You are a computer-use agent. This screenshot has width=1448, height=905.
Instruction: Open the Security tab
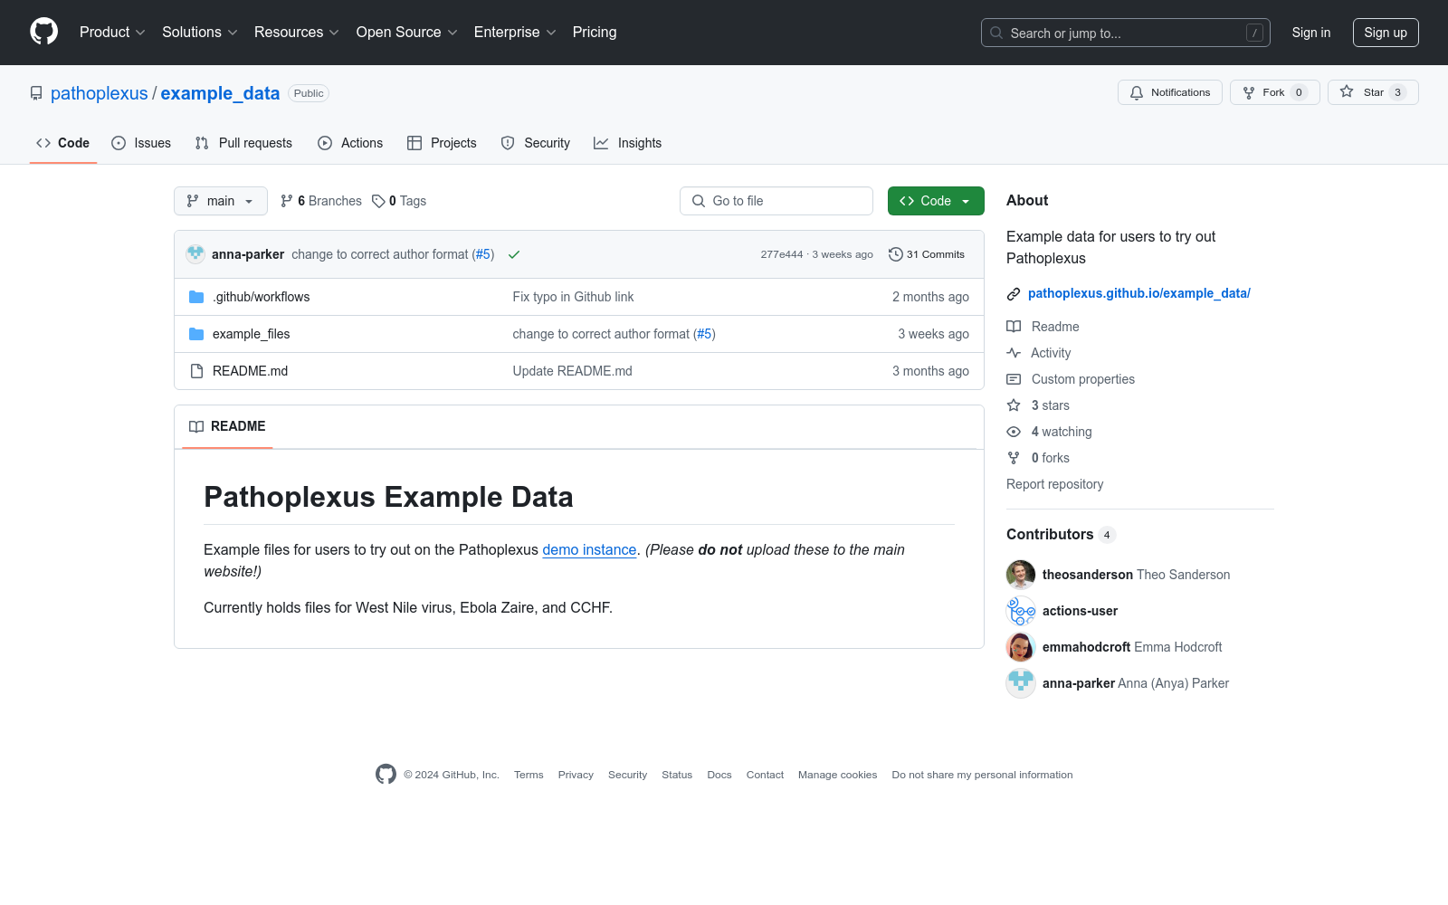(536, 143)
